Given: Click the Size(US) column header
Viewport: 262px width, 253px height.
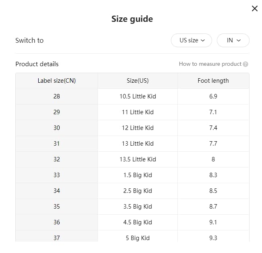Looking at the screenshot, I should [137, 81].
